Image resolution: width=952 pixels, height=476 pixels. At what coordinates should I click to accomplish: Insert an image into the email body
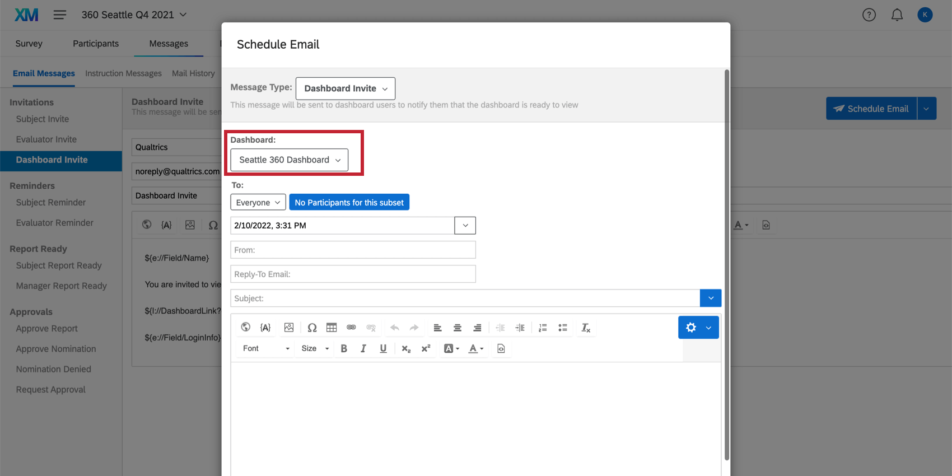point(289,328)
